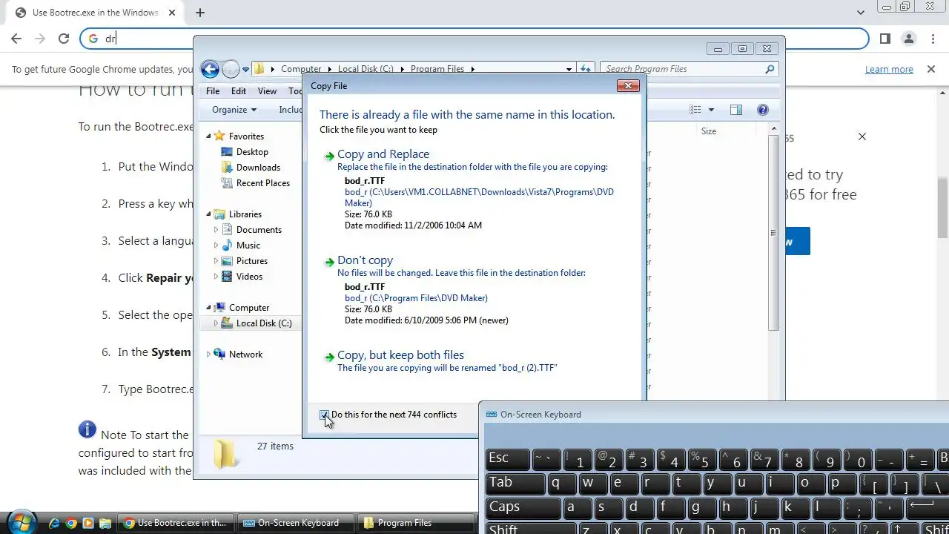Launch Internet Explorer from quick launch
Viewport: 949px width, 534px height.
(x=54, y=523)
